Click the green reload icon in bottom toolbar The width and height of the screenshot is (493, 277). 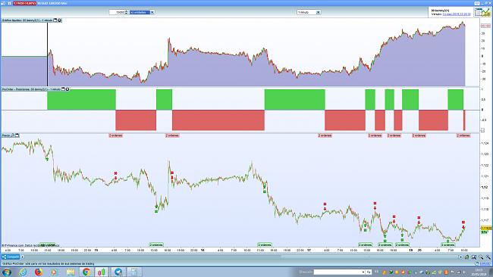[x=467, y=257]
